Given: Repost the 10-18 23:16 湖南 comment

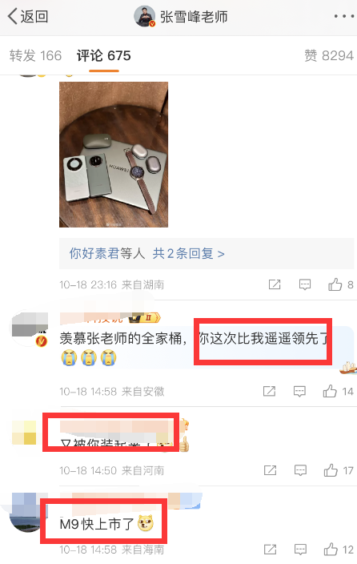Looking at the screenshot, I should 275,284.
